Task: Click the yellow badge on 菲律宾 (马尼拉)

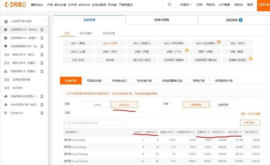Action: 251,59
